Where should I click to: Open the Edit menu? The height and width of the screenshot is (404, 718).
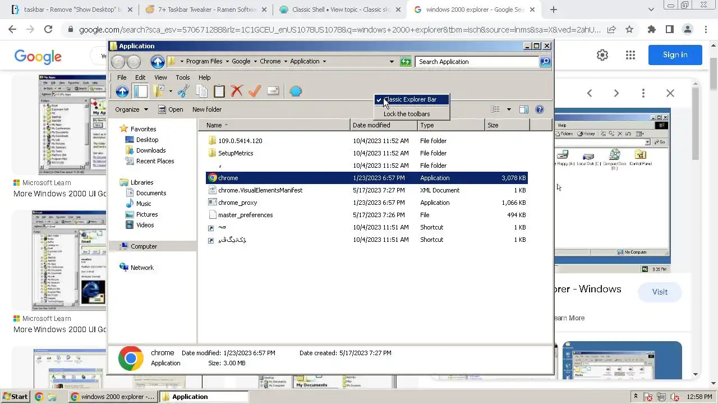pyautogui.click(x=140, y=77)
